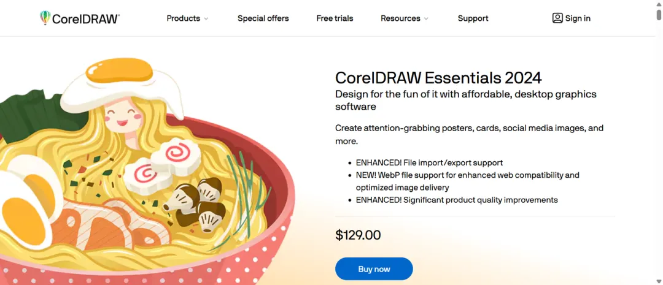Open the Free trials page
663x285 pixels.
tap(335, 18)
